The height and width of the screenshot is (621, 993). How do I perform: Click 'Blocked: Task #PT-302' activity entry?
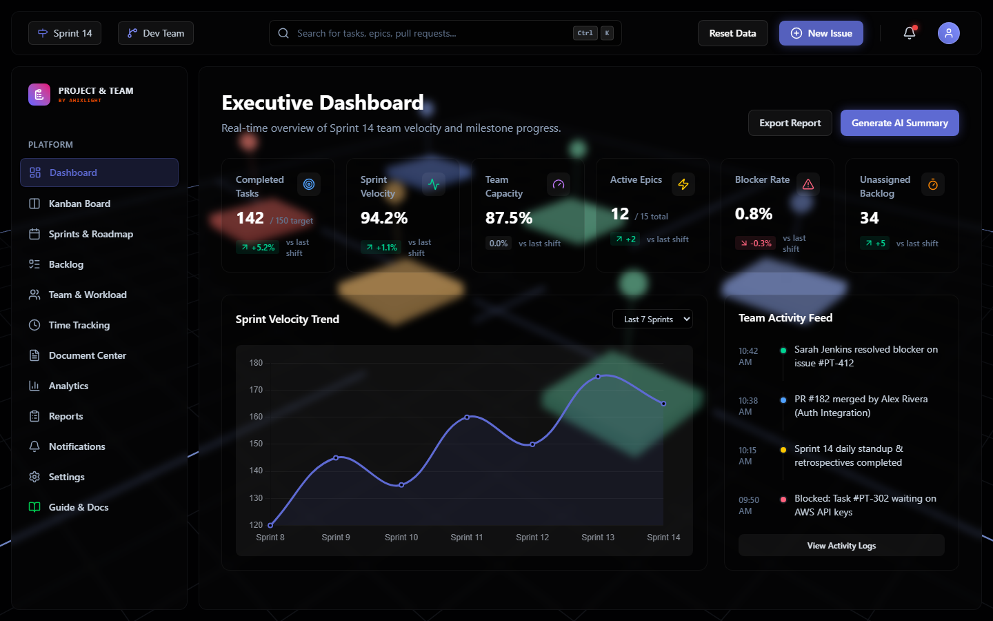(x=841, y=505)
